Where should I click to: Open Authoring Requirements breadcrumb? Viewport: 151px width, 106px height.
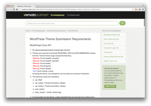click(56, 31)
